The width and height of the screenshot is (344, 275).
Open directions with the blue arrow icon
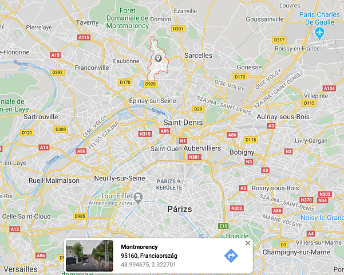pyautogui.click(x=231, y=256)
